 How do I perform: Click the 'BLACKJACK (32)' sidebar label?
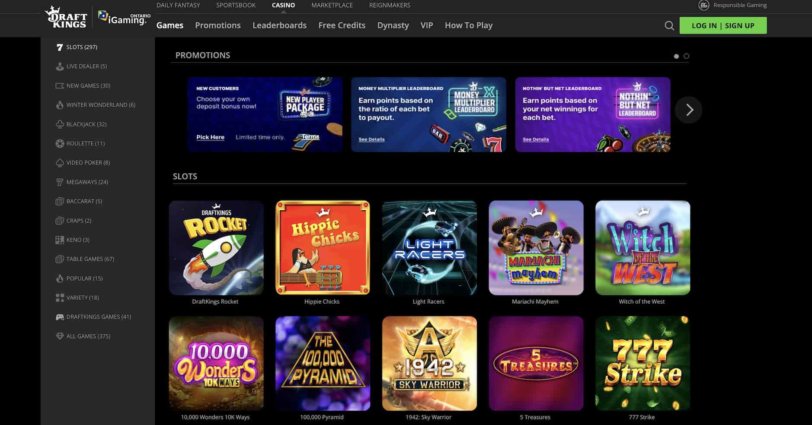(86, 124)
